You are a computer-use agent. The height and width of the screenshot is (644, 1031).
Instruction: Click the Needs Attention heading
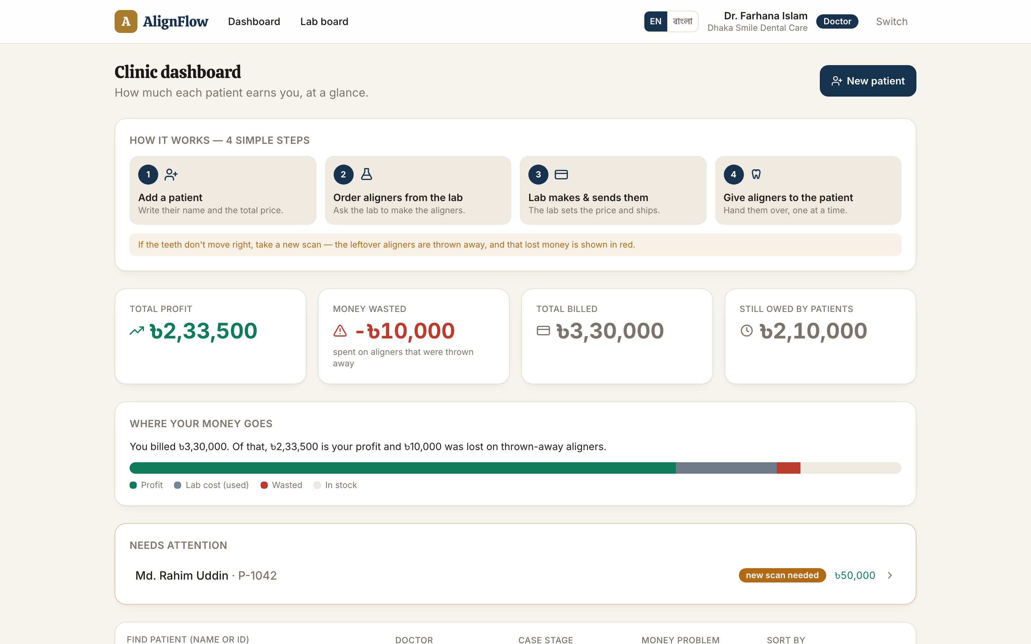(178, 546)
